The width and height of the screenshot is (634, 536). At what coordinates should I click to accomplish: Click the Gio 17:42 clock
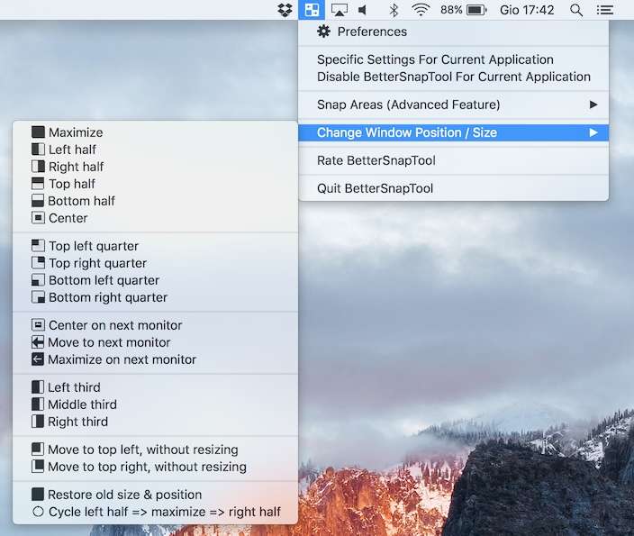(x=527, y=10)
